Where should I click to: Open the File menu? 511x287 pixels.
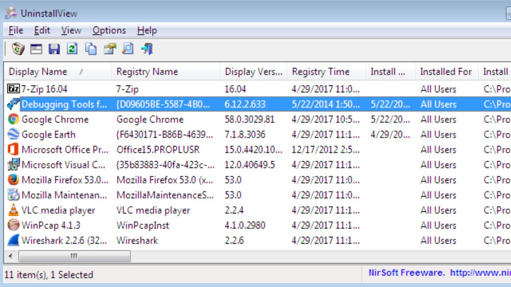[x=16, y=31]
